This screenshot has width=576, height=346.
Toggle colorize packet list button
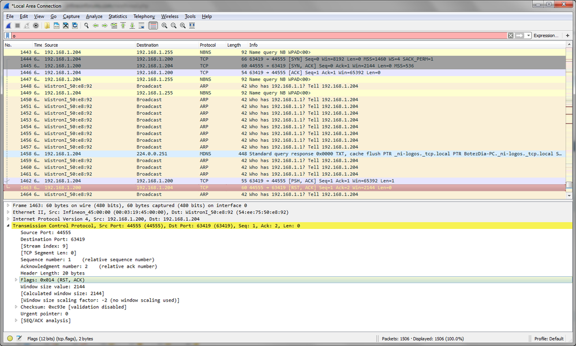point(153,26)
